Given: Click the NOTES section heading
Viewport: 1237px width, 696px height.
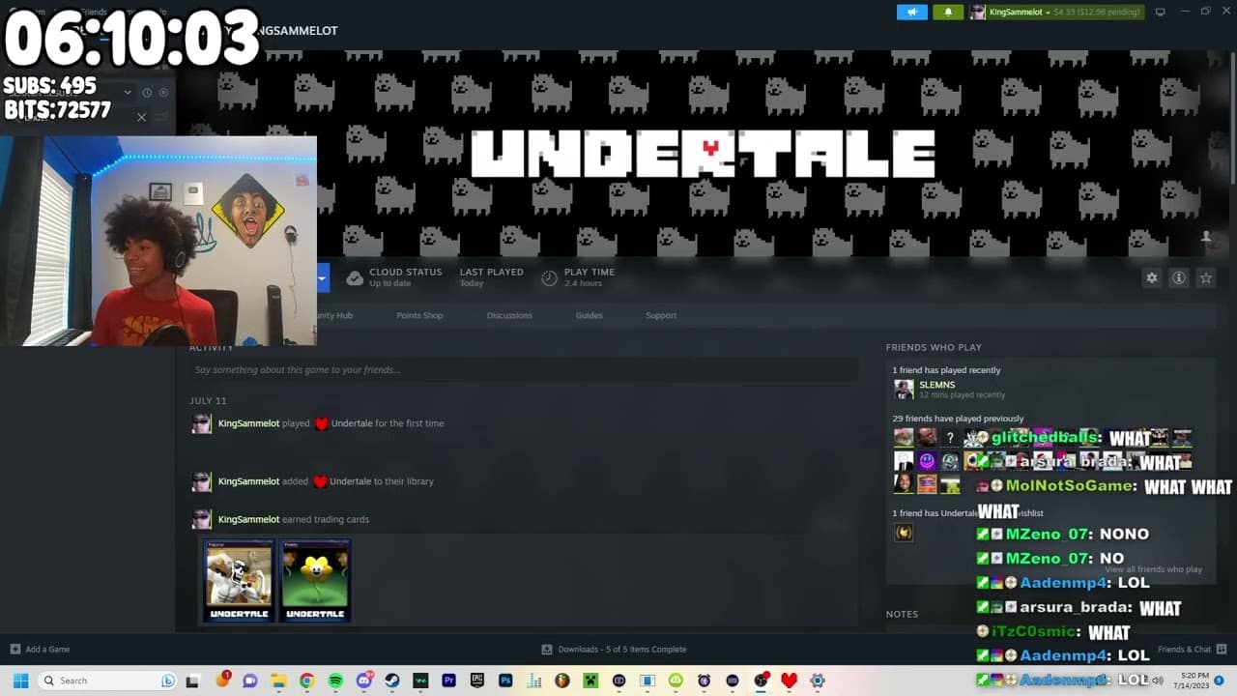Looking at the screenshot, I should pyautogui.click(x=902, y=614).
